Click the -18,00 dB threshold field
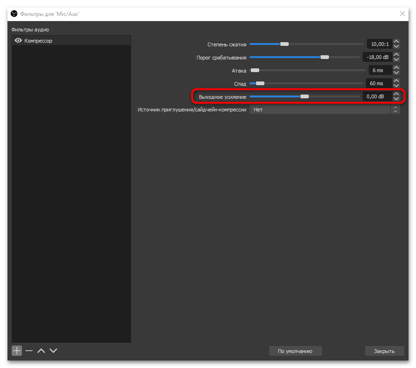 [378, 57]
